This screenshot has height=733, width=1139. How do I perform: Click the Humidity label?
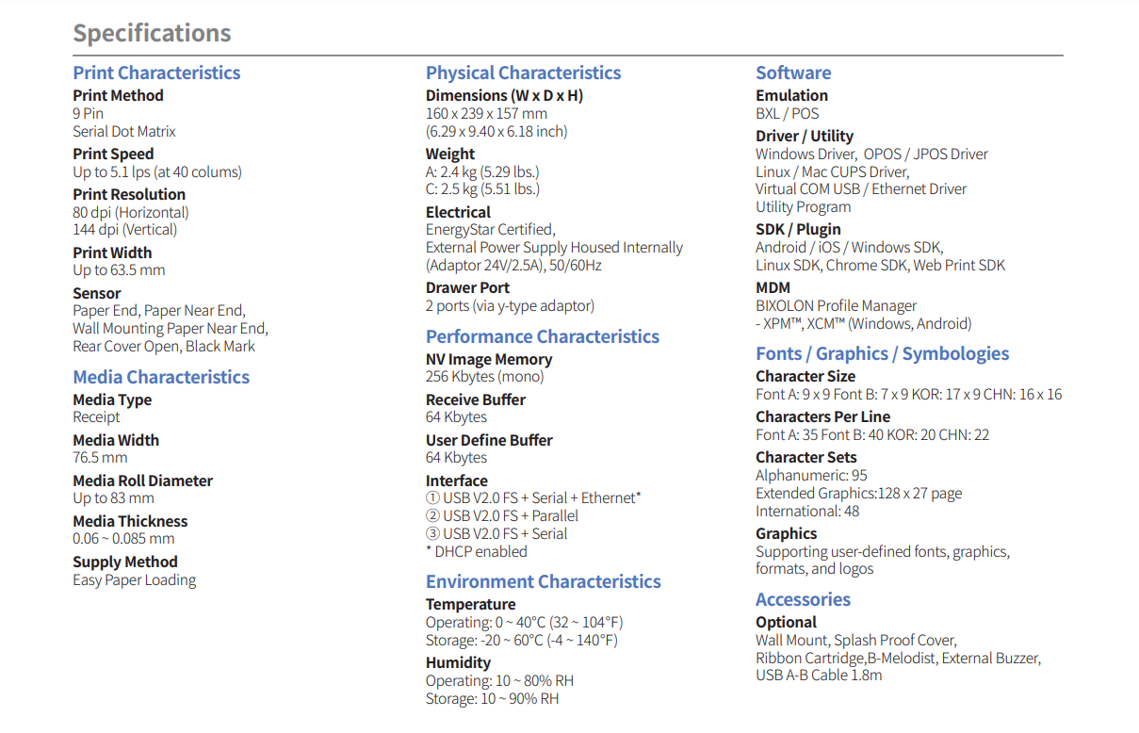coord(458,662)
